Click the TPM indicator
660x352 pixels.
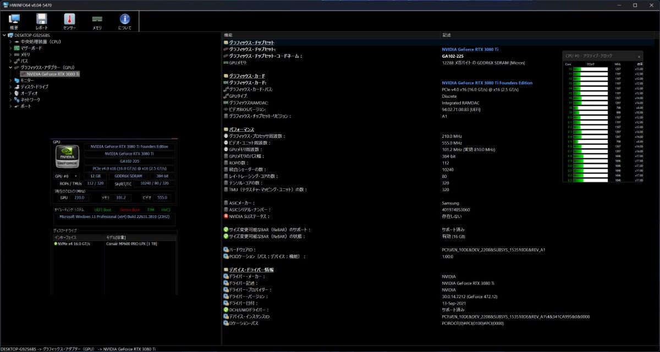tap(151, 210)
